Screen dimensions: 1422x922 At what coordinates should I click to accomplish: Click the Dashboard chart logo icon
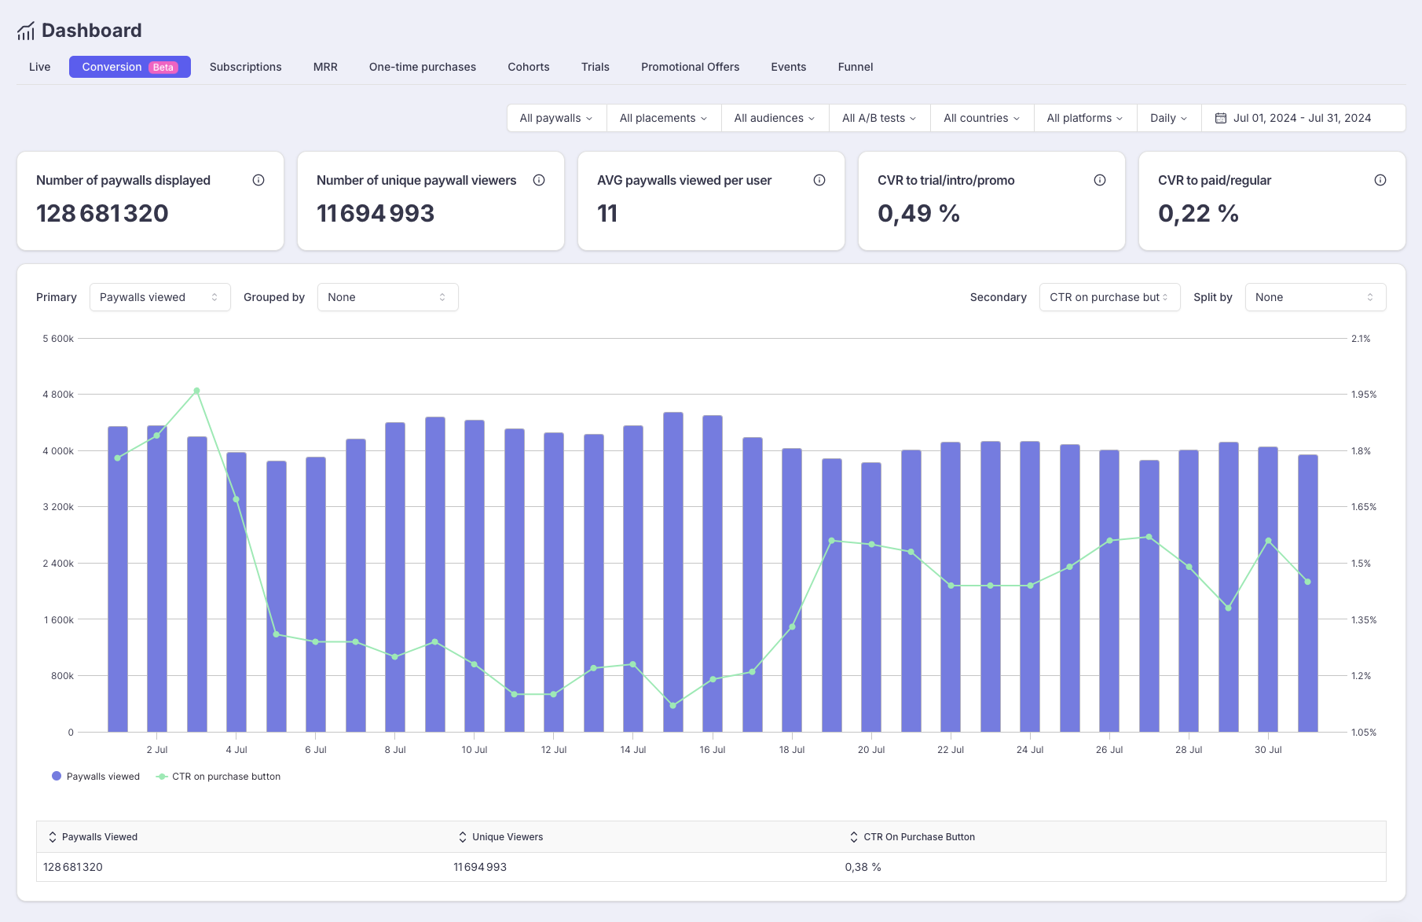[26, 31]
